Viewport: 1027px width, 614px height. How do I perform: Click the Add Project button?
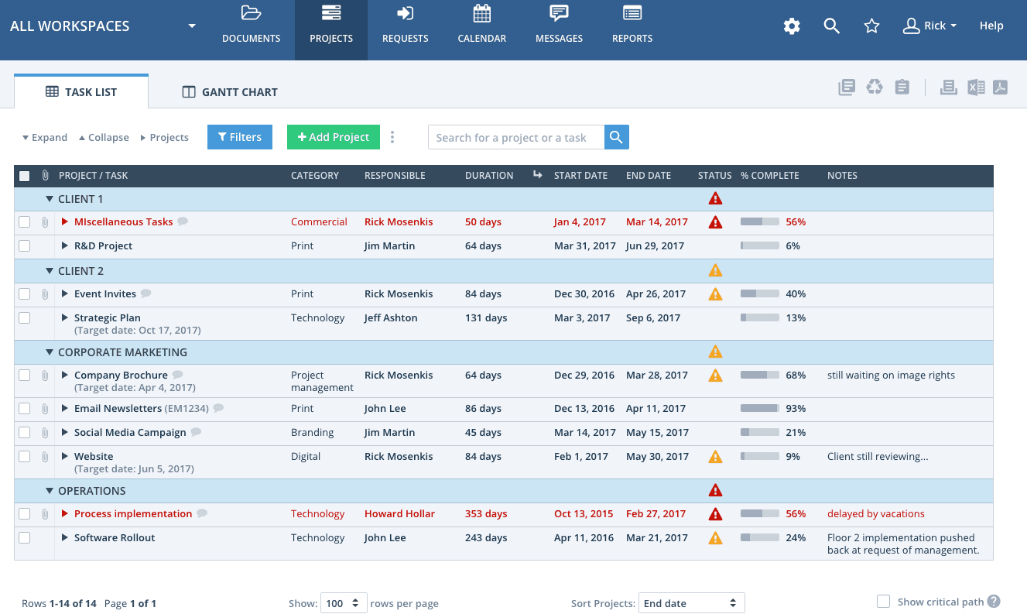[x=334, y=137]
